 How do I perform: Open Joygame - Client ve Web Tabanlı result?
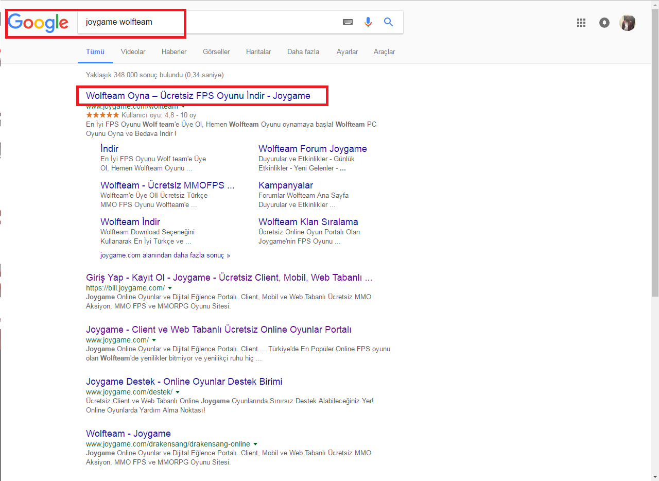(219, 330)
